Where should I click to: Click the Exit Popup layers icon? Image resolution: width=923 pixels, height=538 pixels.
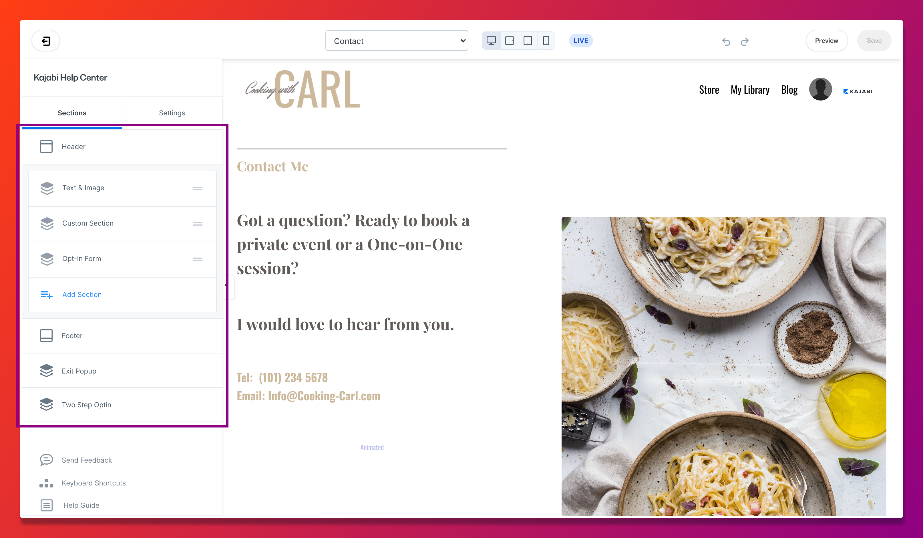tap(47, 370)
